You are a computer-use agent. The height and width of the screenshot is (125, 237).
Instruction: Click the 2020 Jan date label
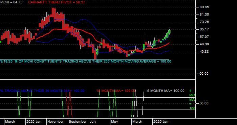pos(34,122)
